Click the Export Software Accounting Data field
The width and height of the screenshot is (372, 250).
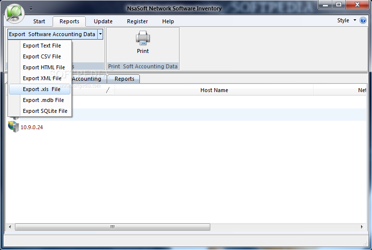point(53,34)
